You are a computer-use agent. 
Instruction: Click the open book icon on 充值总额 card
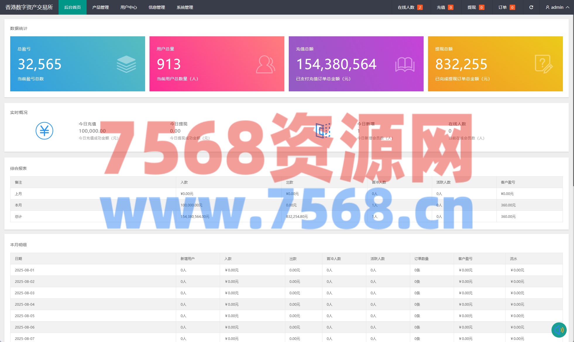coord(405,64)
